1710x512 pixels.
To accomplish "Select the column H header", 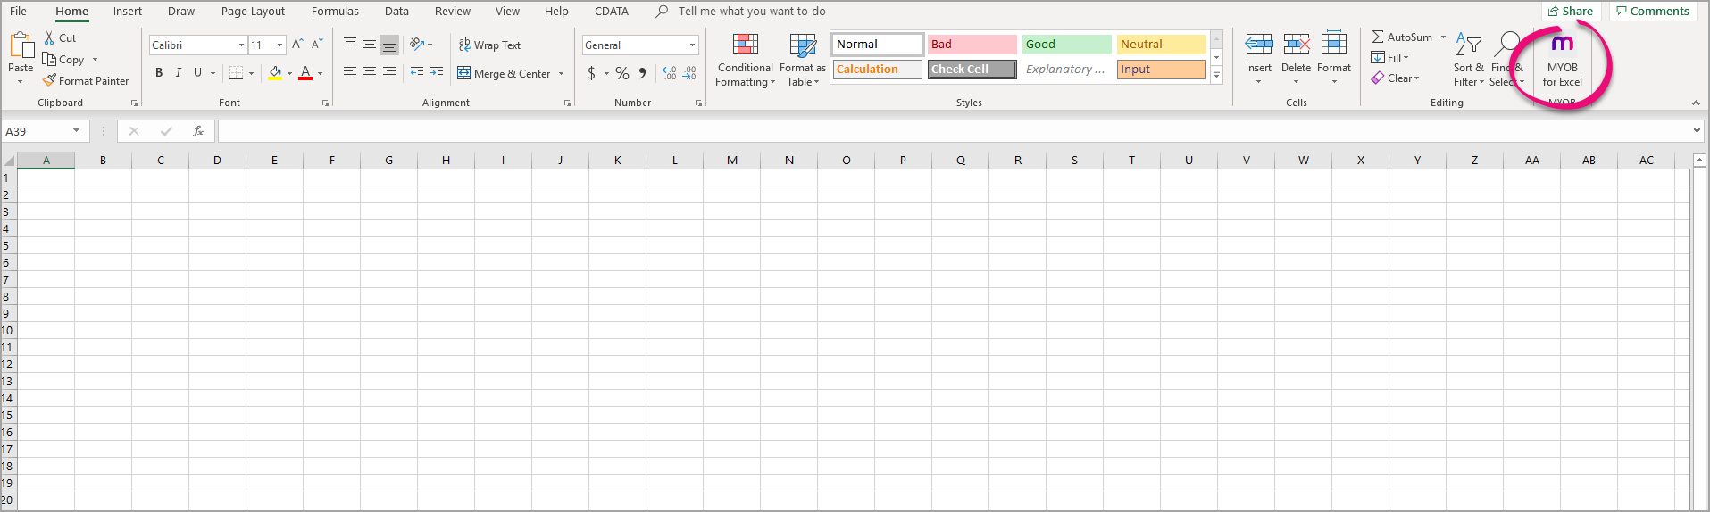I will click(x=446, y=161).
